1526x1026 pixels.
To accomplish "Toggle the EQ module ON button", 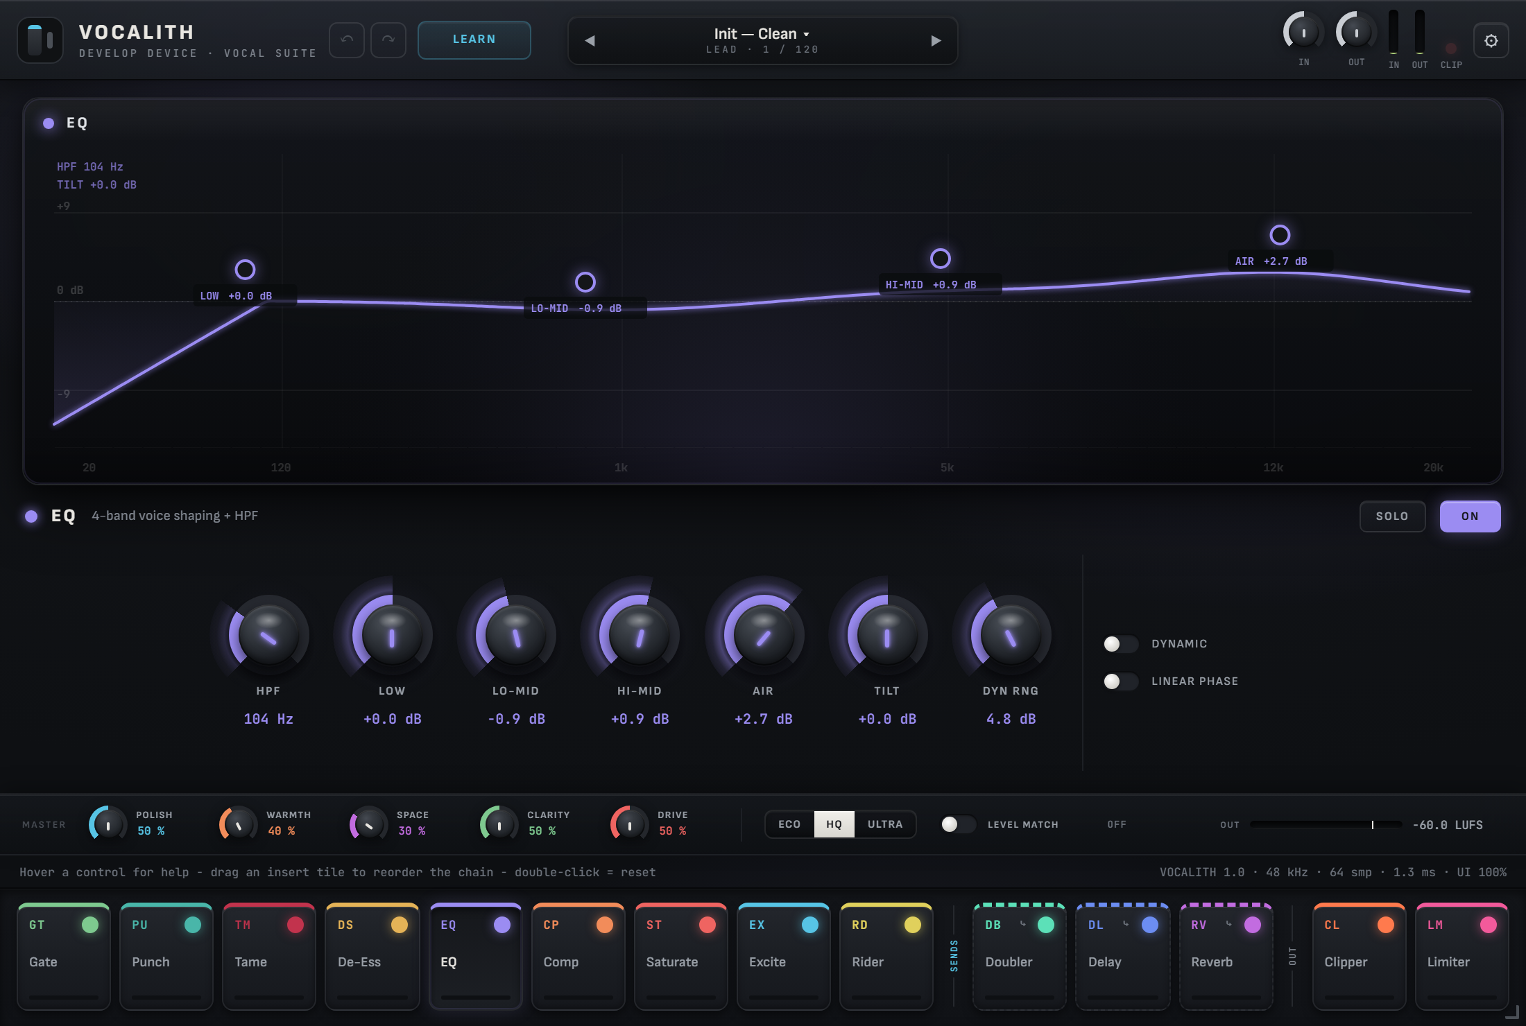I will pyautogui.click(x=1470, y=516).
